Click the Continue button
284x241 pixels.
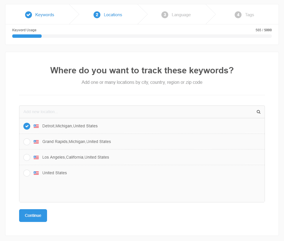[33, 215]
